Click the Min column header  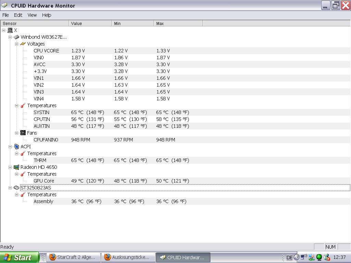click(133, 23)
